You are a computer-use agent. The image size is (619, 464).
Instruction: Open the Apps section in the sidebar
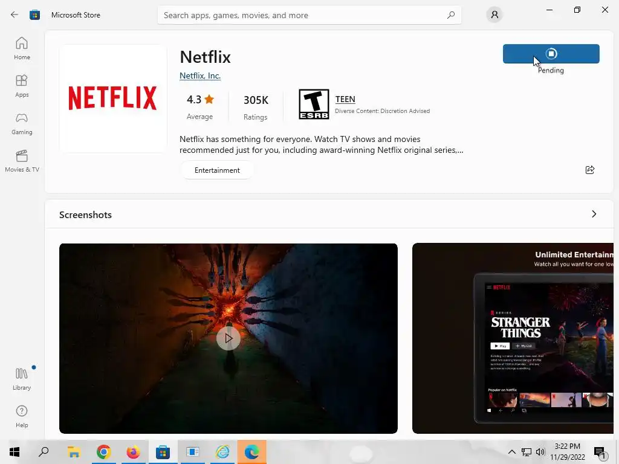pos(22,86)
